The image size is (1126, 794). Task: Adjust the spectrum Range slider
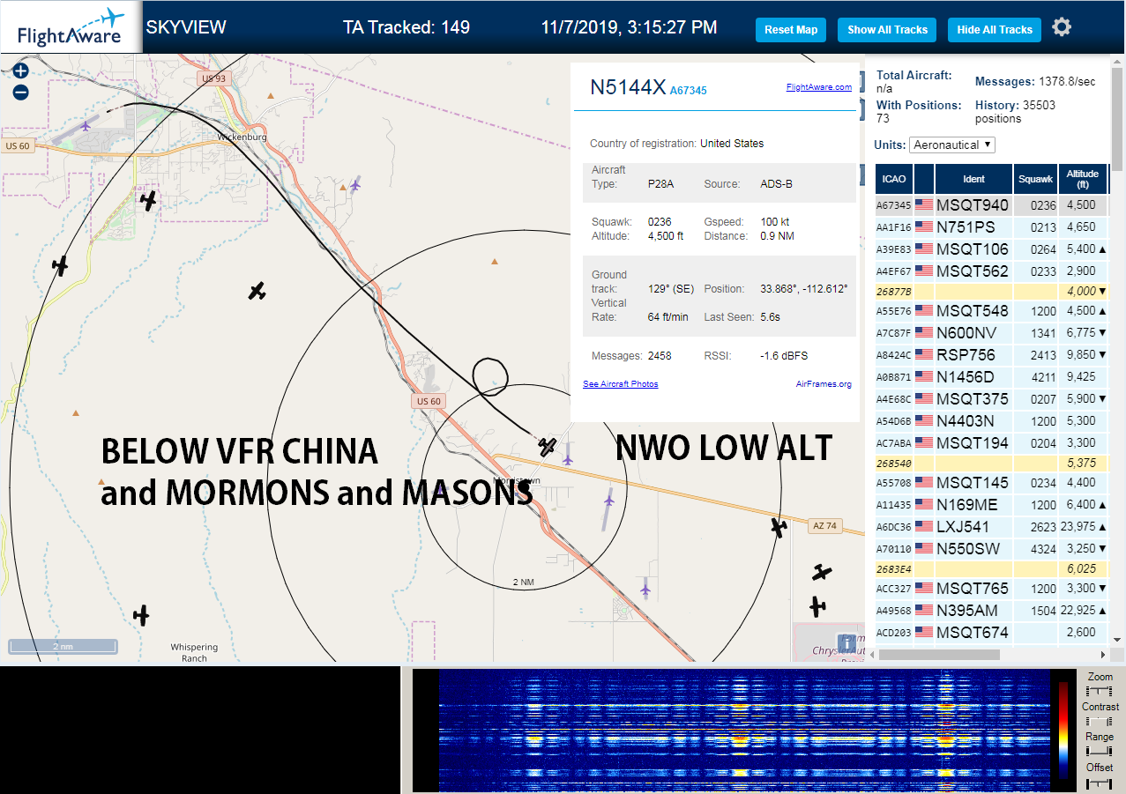tap(1100, 752)
